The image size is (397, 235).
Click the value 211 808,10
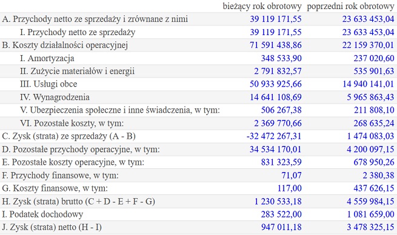coord(374,110)
